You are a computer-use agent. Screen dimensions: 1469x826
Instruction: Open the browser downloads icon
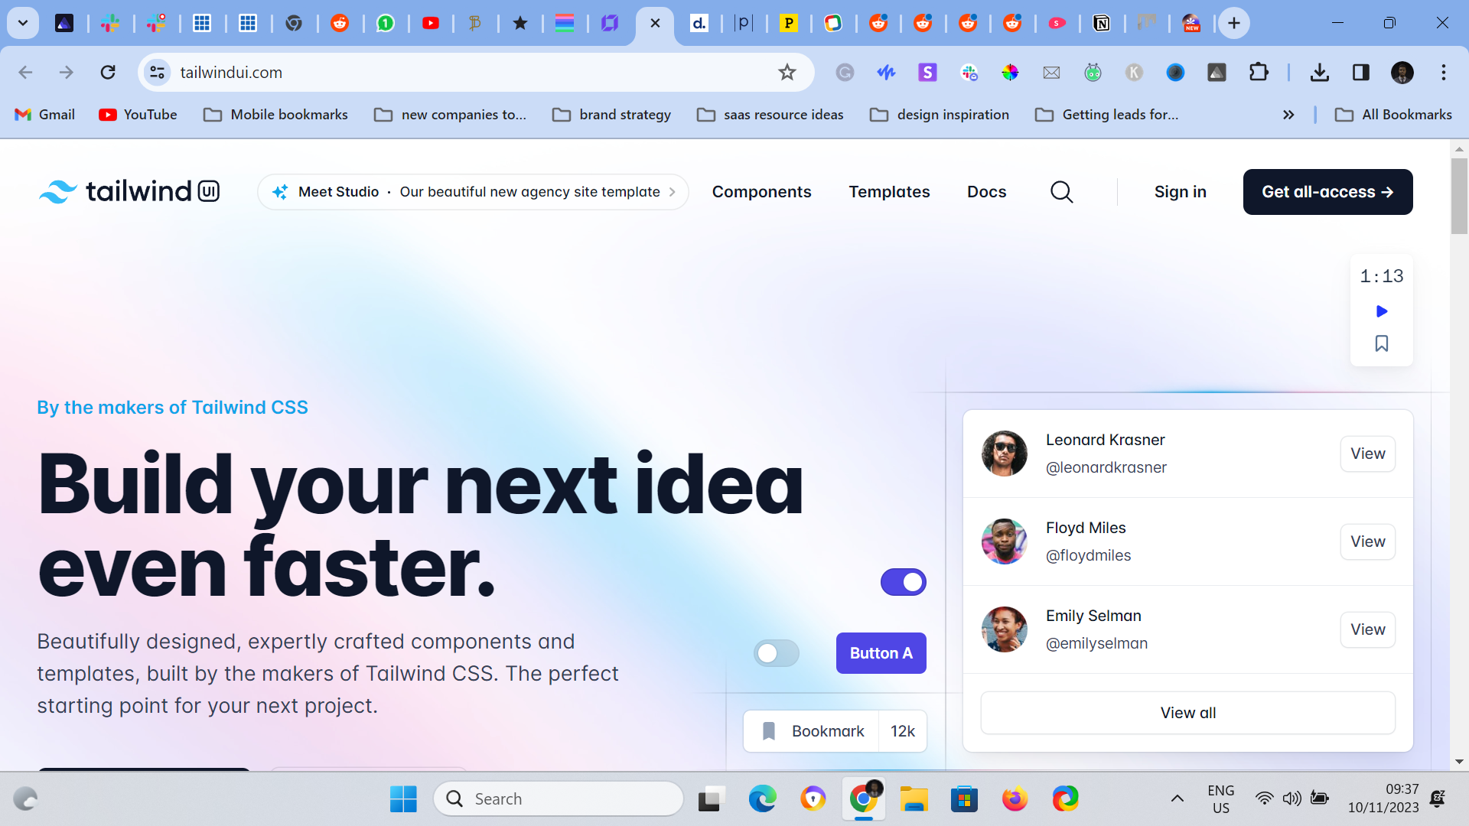[1319, 73]
